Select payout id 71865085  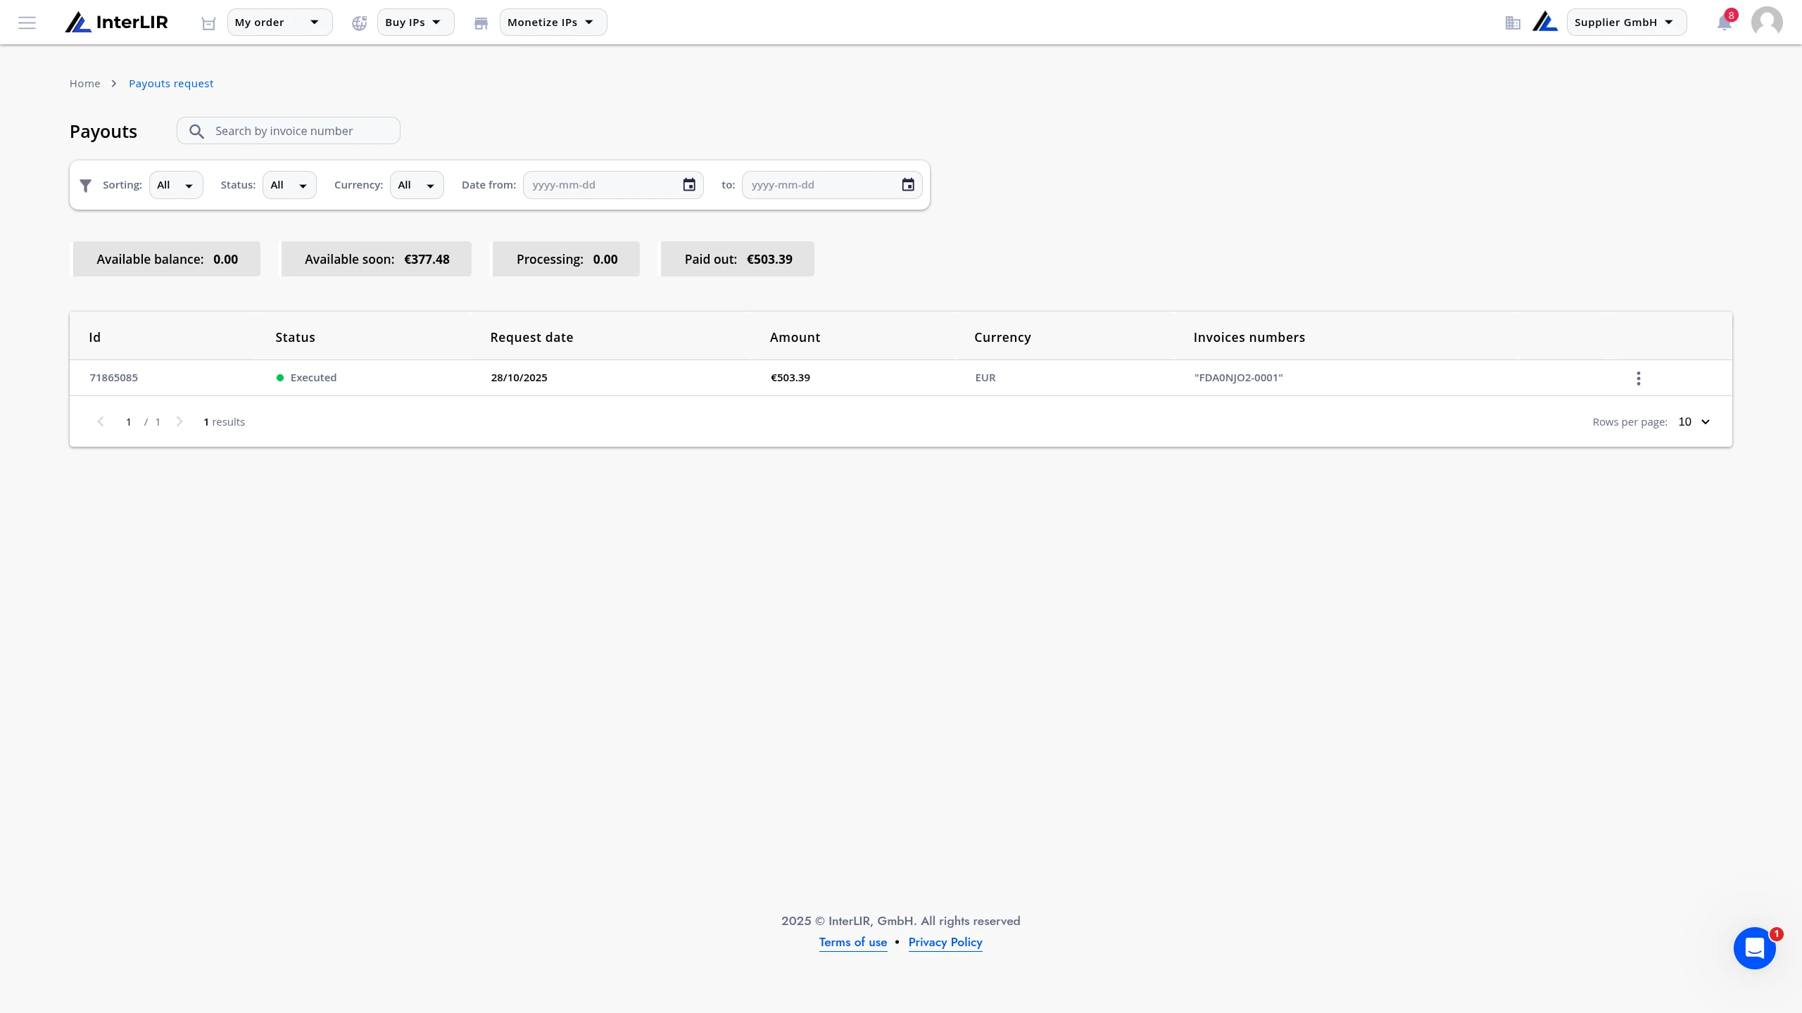[x=114, y=378]
